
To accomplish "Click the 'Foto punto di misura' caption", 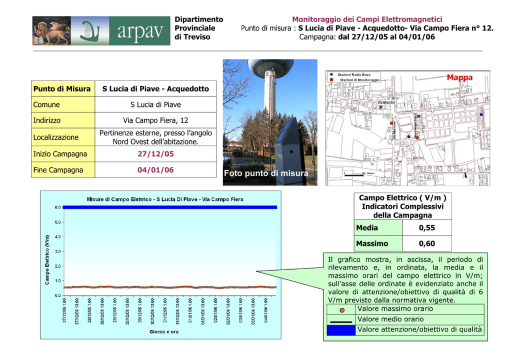I will click(x=266, y=173).
